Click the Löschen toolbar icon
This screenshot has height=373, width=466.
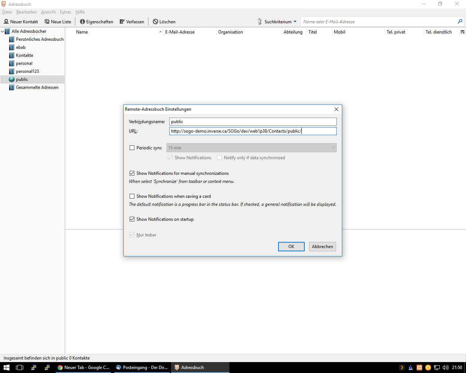click(155, 22)
